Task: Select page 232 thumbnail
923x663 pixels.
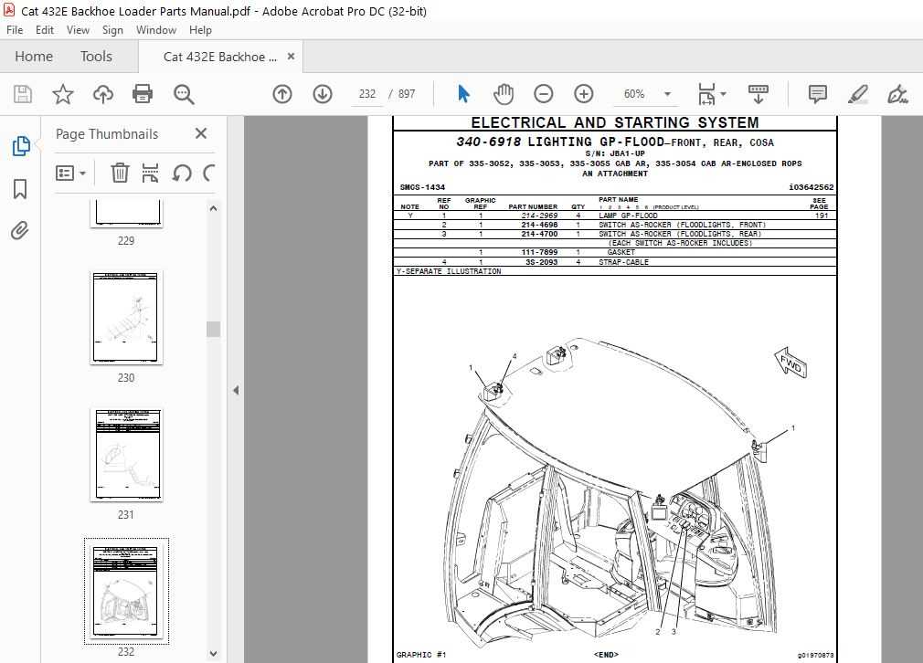Action: pyautogui.click(x=126, y=591)
